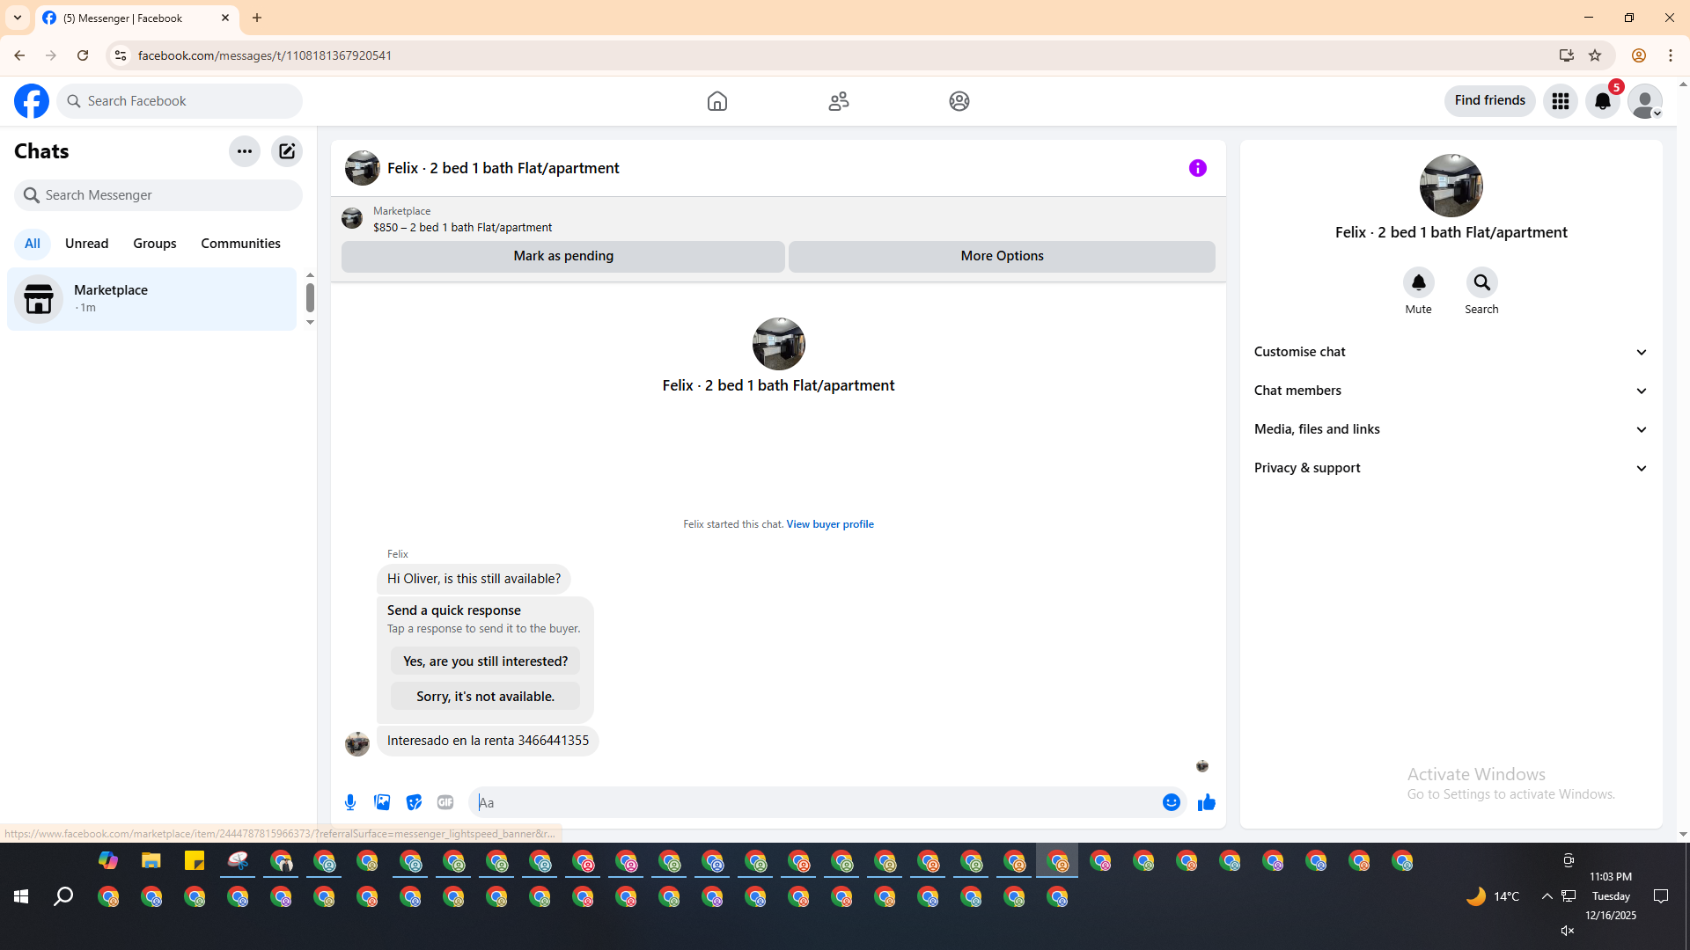Viewport: 1690px width, 950px height.
Task: Open the Facebook logo home link
Action: pyautogui.click(x=32, y=101)
